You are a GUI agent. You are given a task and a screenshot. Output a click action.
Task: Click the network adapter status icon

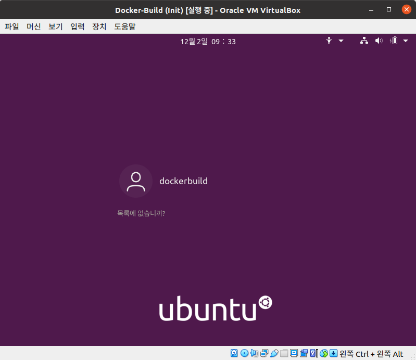(x=264, y=353)
